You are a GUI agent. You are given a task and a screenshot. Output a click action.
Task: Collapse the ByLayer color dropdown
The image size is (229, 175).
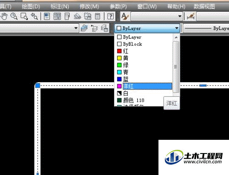pyautogui.click(x=177, y=28)
